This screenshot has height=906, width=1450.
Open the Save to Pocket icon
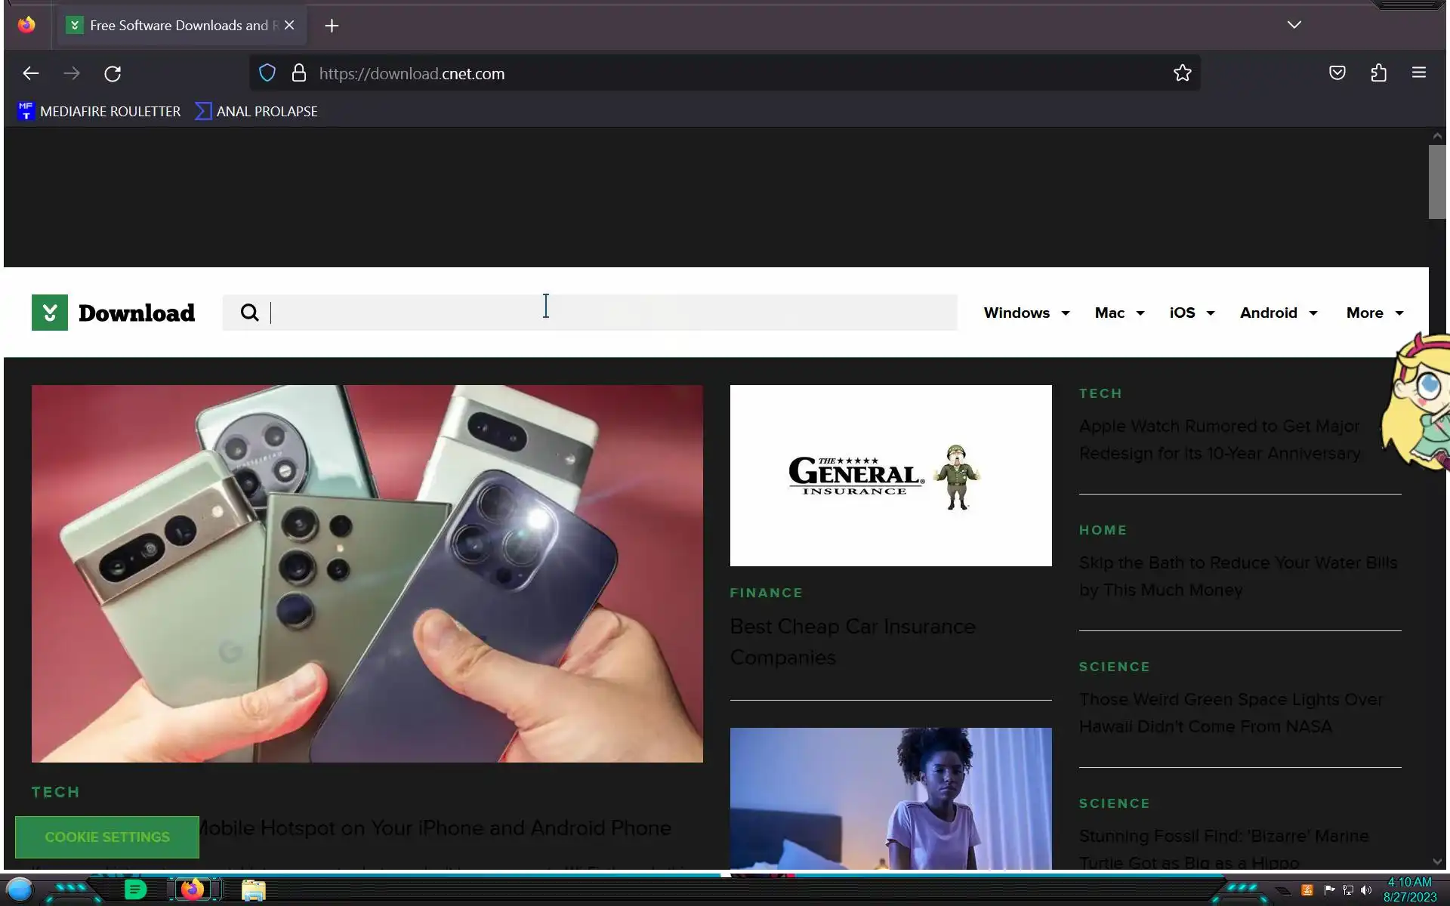point(1337,73)
